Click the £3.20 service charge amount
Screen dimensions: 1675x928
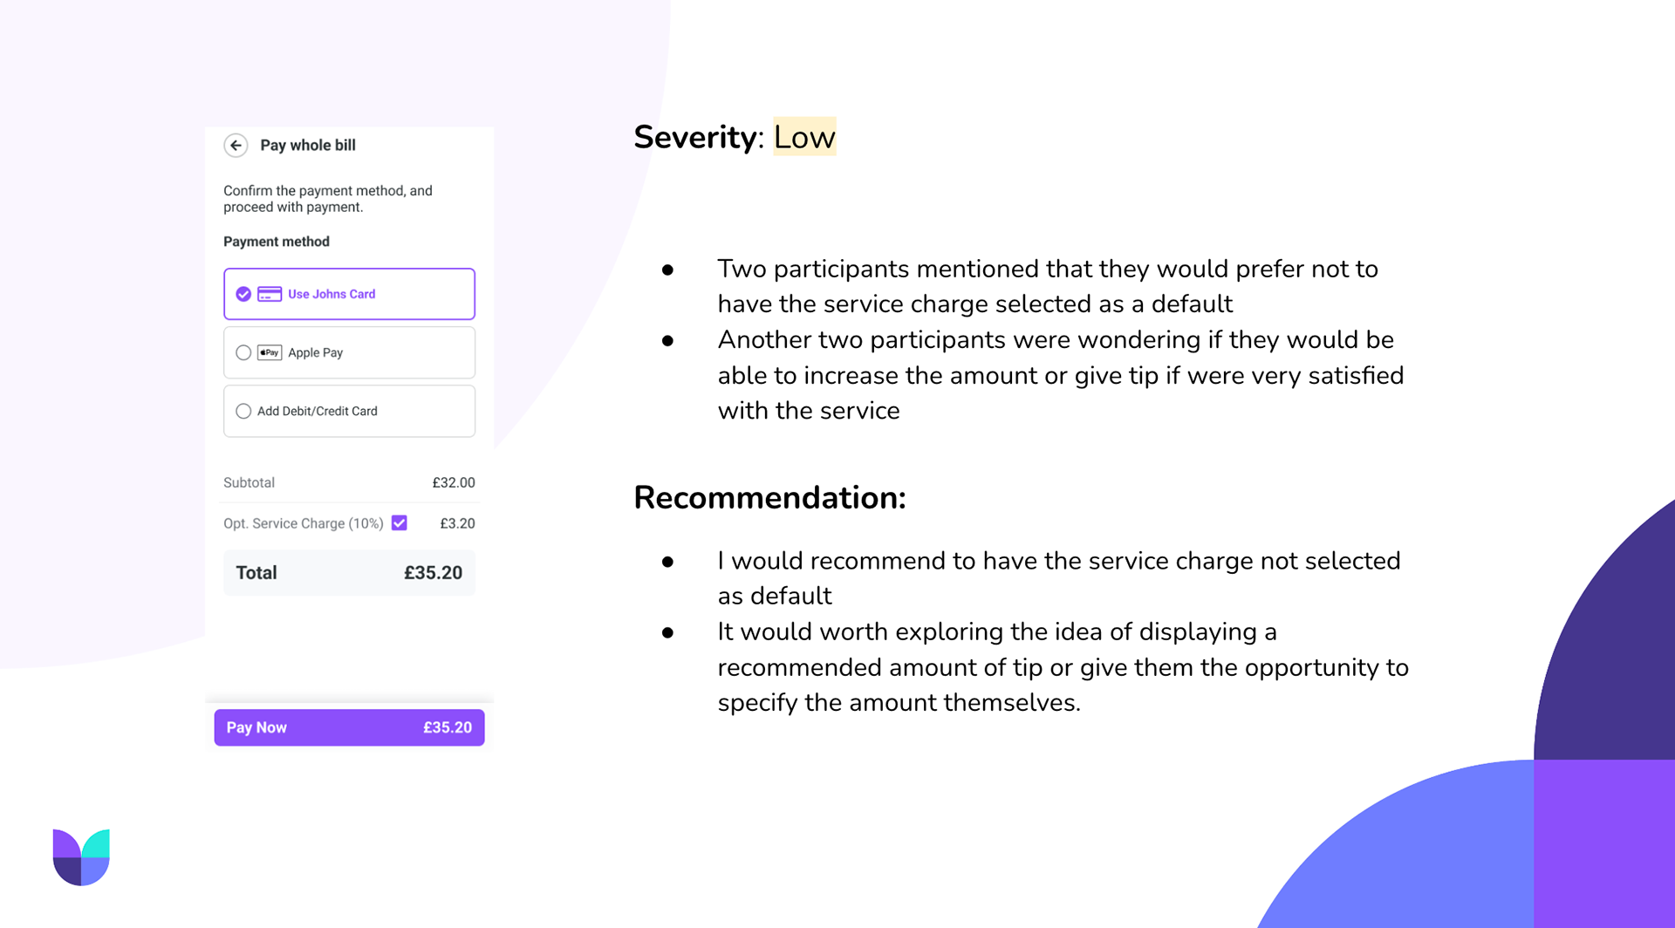(457, 523)
